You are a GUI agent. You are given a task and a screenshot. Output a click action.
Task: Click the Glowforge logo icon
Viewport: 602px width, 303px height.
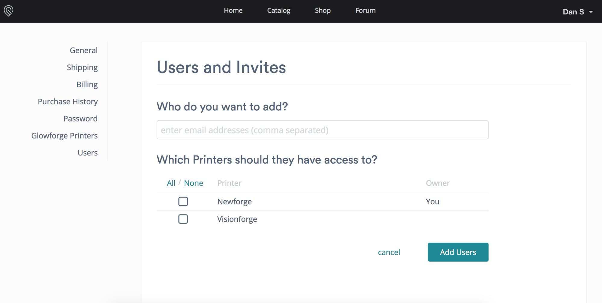pyautogui.click(x=8, y=11)
